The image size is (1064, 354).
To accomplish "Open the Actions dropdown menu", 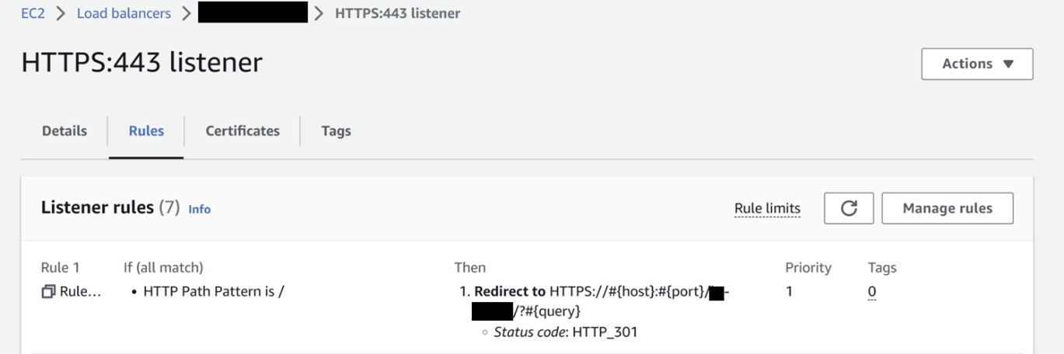I will click(977, 64).
